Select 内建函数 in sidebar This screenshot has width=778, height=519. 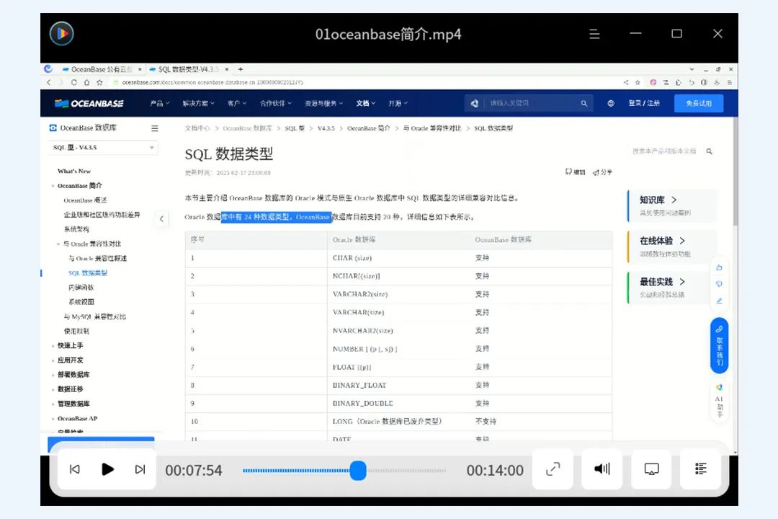[x=81, y=287]
